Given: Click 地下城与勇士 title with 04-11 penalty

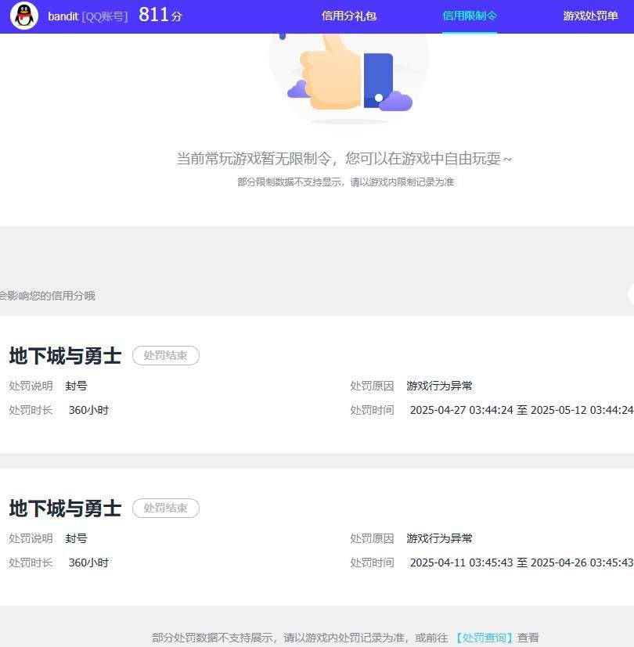Looking at the screenshot, I should tap(65, 509).
